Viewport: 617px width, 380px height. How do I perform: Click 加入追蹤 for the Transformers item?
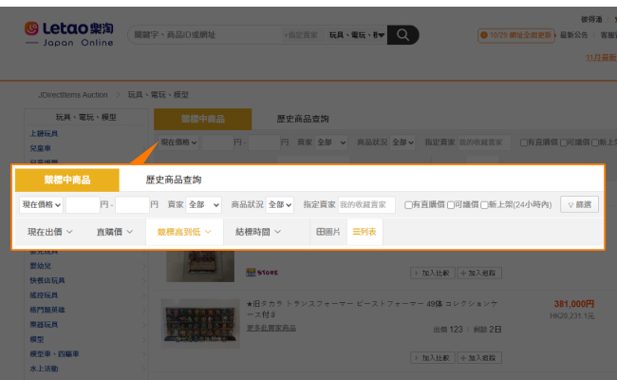[479, 357]
